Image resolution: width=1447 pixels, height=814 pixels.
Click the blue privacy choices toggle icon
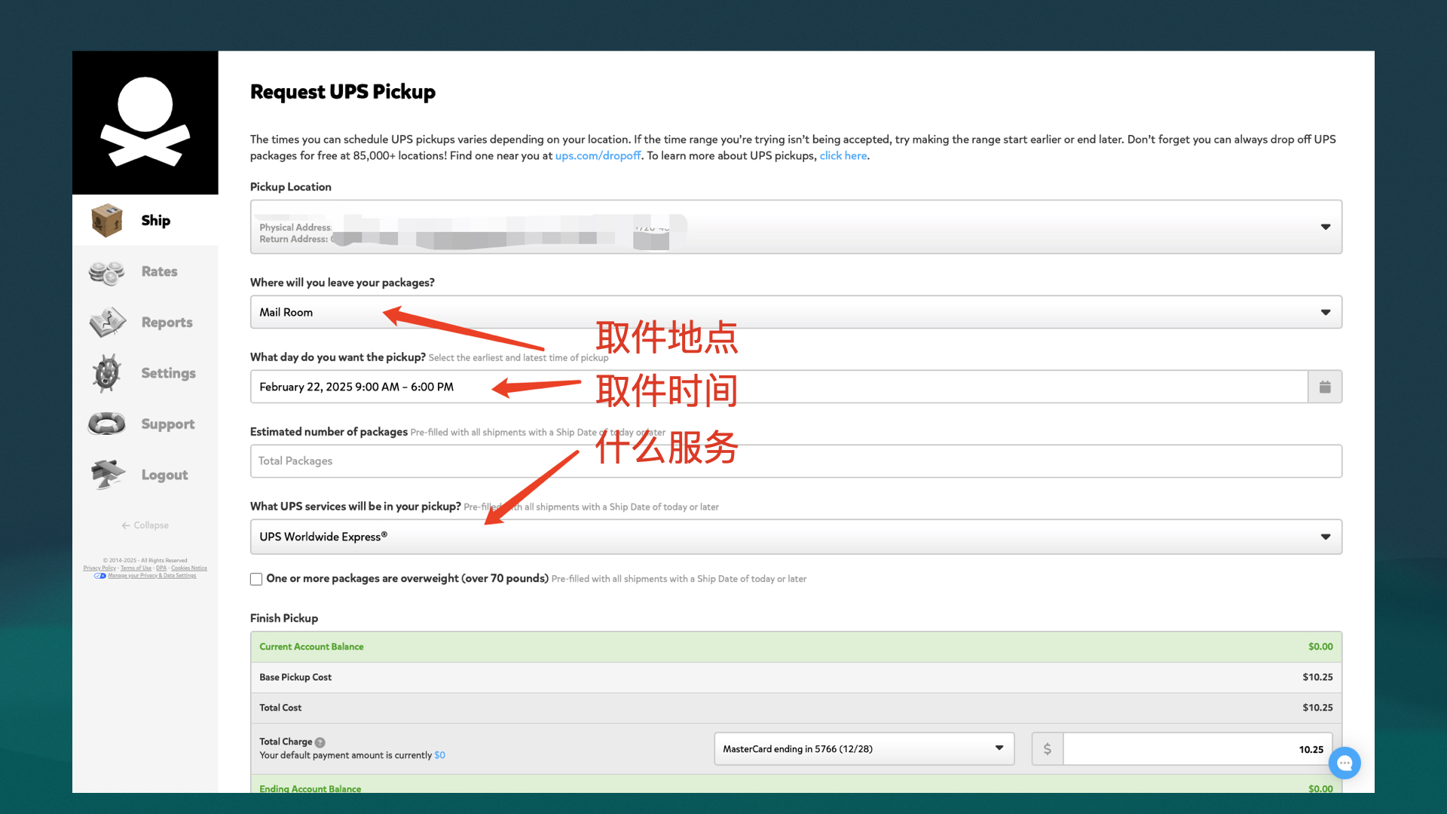[99, 576]
